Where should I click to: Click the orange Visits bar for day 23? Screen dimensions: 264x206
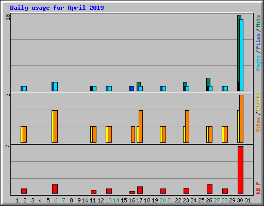tap(187, 126)
